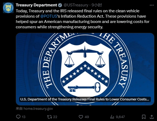Image resolution: width=157 pixels, height=121 pixels.
Task: Open the Treasury Department profile avatar
Action: (x=8, y=8)
